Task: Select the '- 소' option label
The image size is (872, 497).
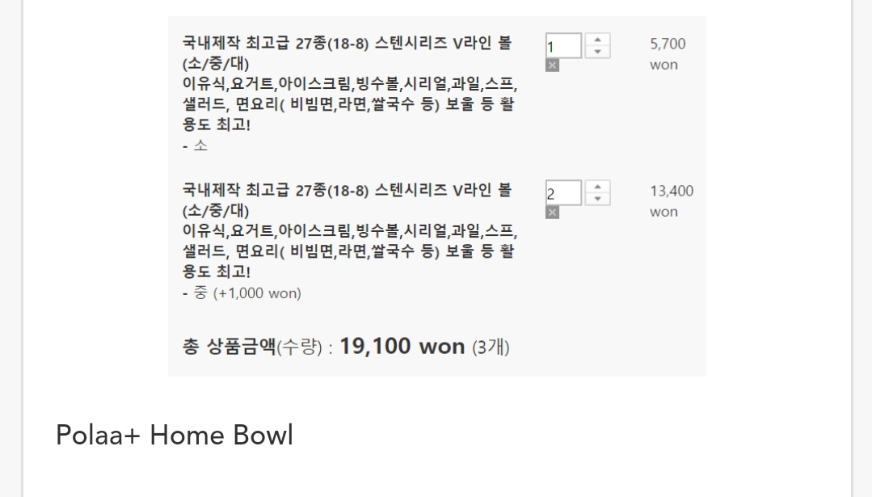Action: click(195, 146)
